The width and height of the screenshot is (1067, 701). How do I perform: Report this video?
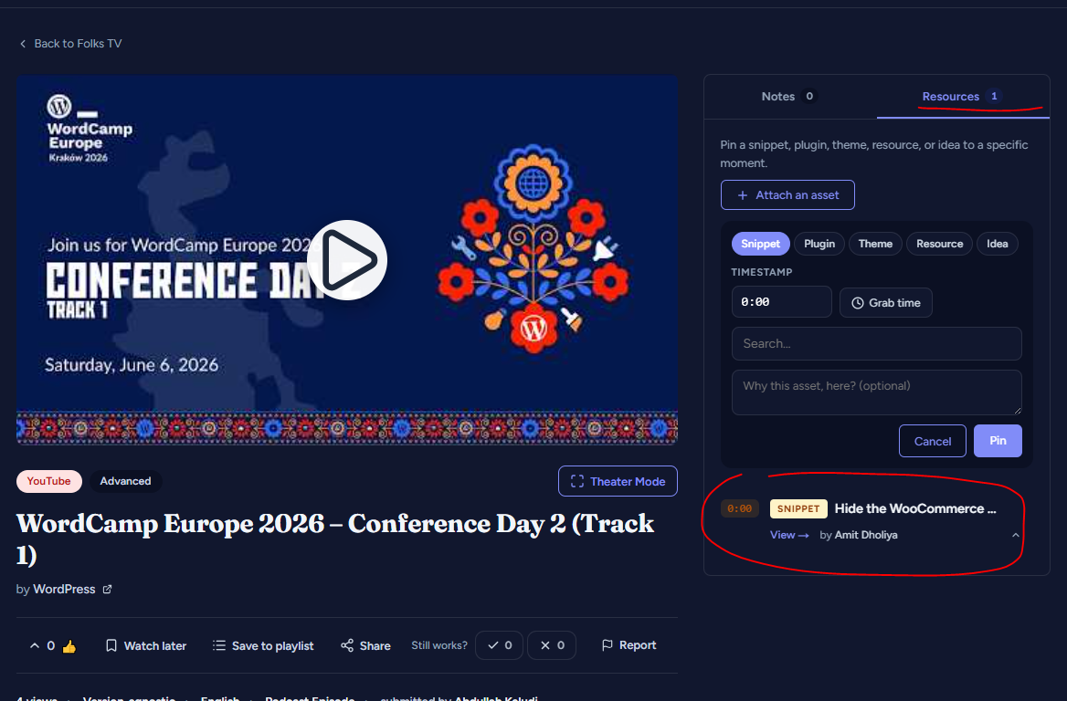click(x=629, y=644)
